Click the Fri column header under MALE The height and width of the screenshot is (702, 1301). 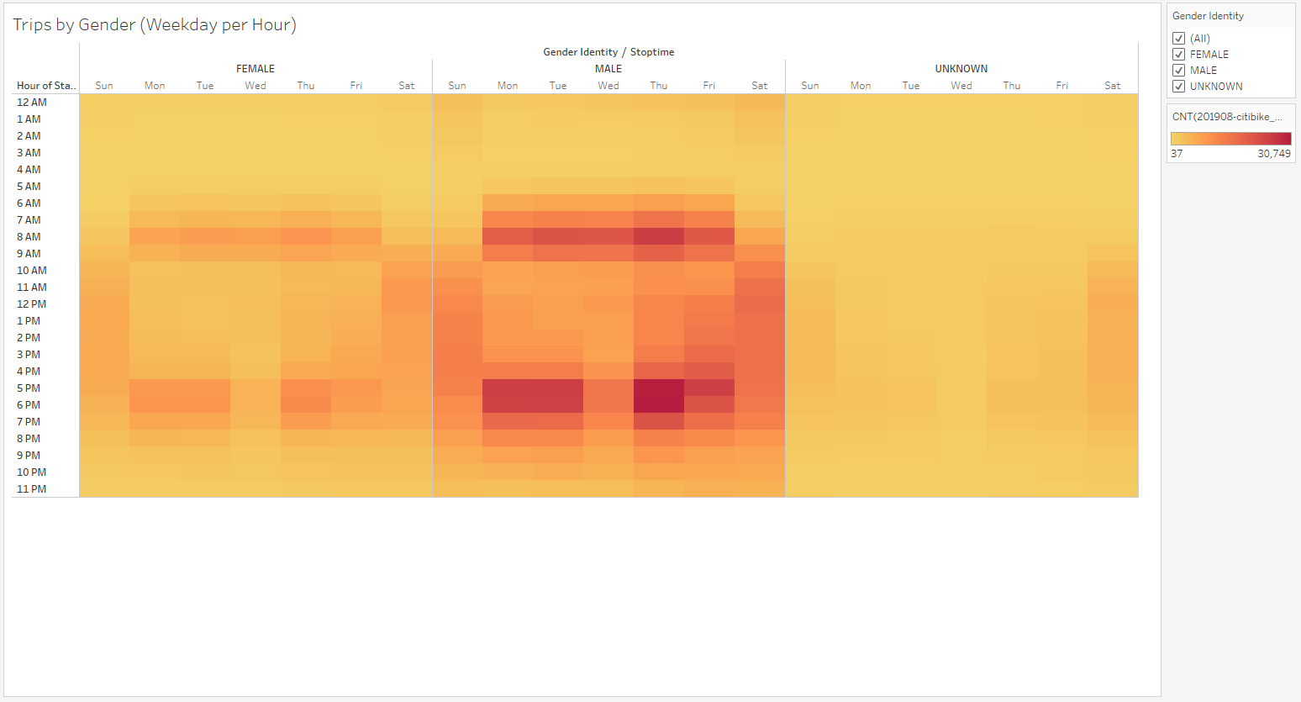709,86
